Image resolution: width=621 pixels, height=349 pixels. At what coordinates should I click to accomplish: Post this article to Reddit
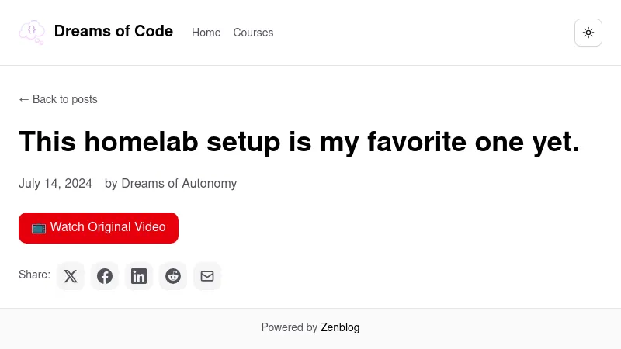pyautogui.click(x=173, y=276)
